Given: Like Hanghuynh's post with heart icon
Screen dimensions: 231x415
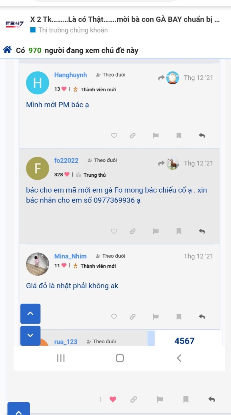Looking at the screenshot, I should pyautogui.click(x=114, y=135).
